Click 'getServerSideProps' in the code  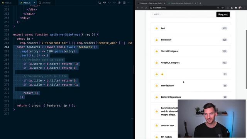pyautogui.click(x=65, y=34)
